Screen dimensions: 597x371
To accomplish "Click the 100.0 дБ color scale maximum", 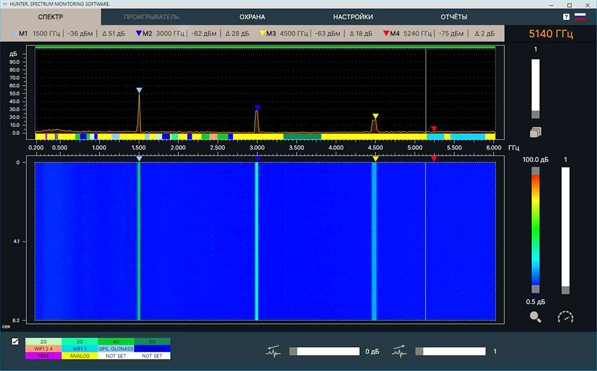I will coord(535,160).
